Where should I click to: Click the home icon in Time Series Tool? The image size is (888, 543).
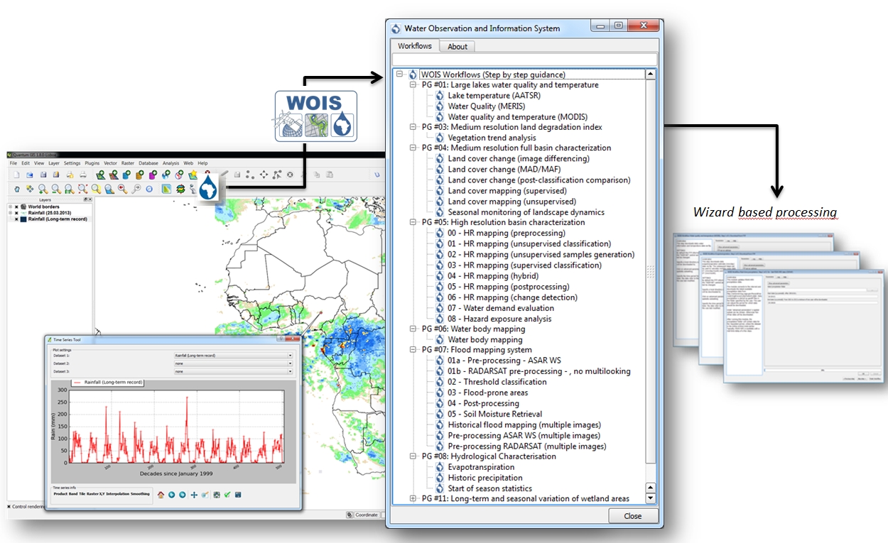click(x=161, y=495)
